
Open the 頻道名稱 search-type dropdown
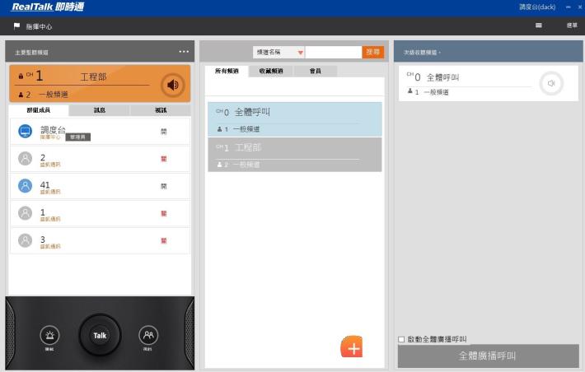278,52
